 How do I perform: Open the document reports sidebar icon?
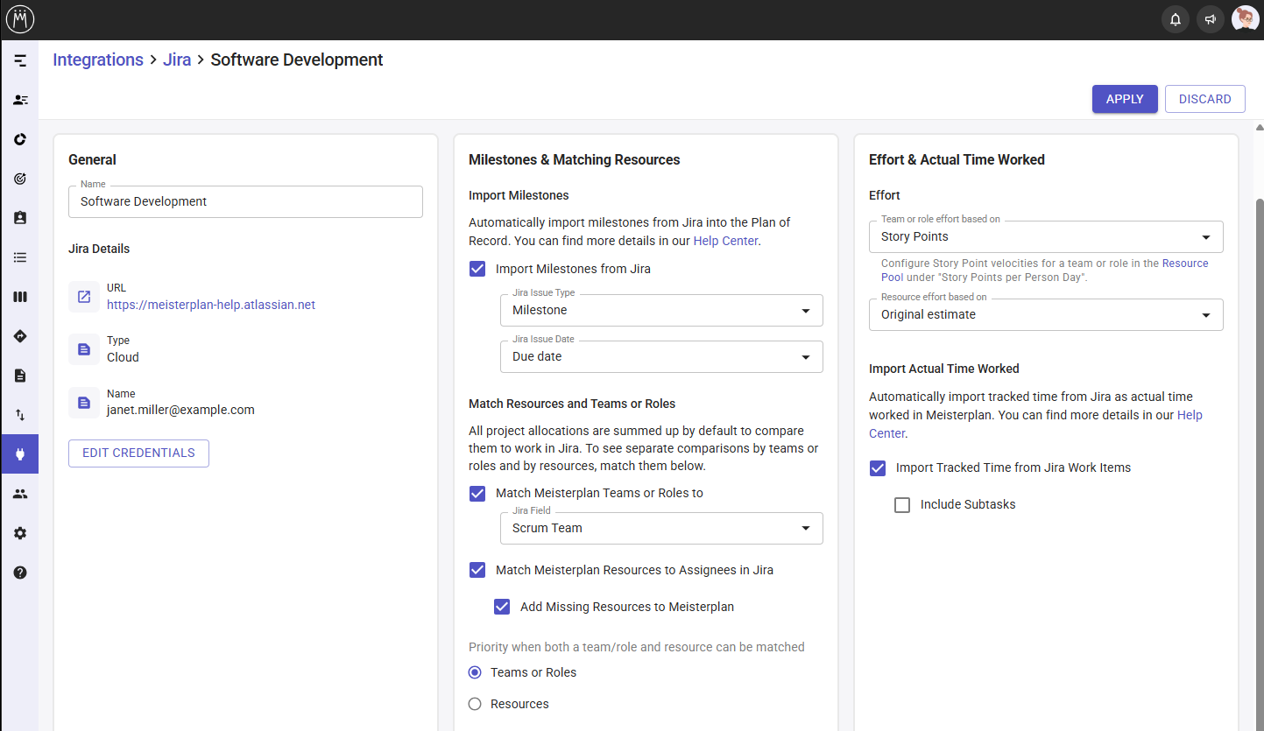(x=20, y=376)
